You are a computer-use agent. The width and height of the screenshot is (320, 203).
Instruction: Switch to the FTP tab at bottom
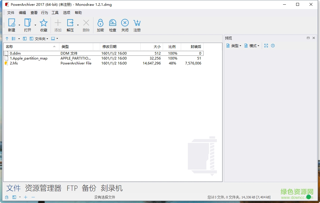coord(72,188)
